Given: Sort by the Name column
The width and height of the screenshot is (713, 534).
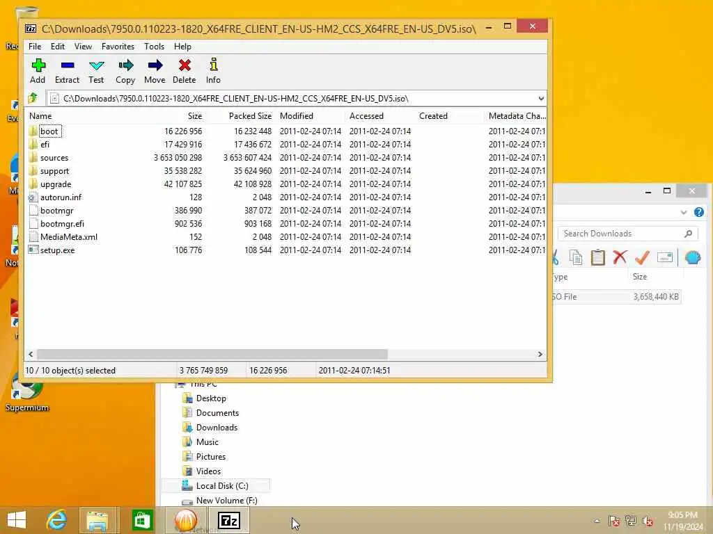Looking at the screenshot, I should (40, 116).
